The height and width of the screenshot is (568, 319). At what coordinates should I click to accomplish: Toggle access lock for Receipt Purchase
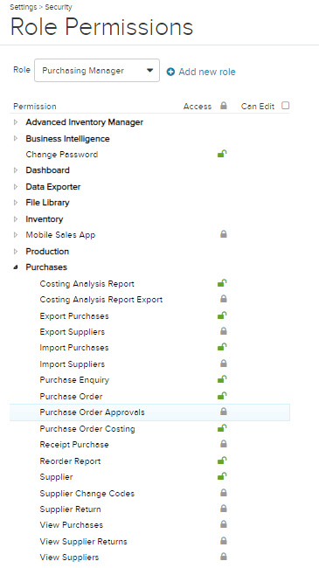pyautogui.click(x=224, y=444)
